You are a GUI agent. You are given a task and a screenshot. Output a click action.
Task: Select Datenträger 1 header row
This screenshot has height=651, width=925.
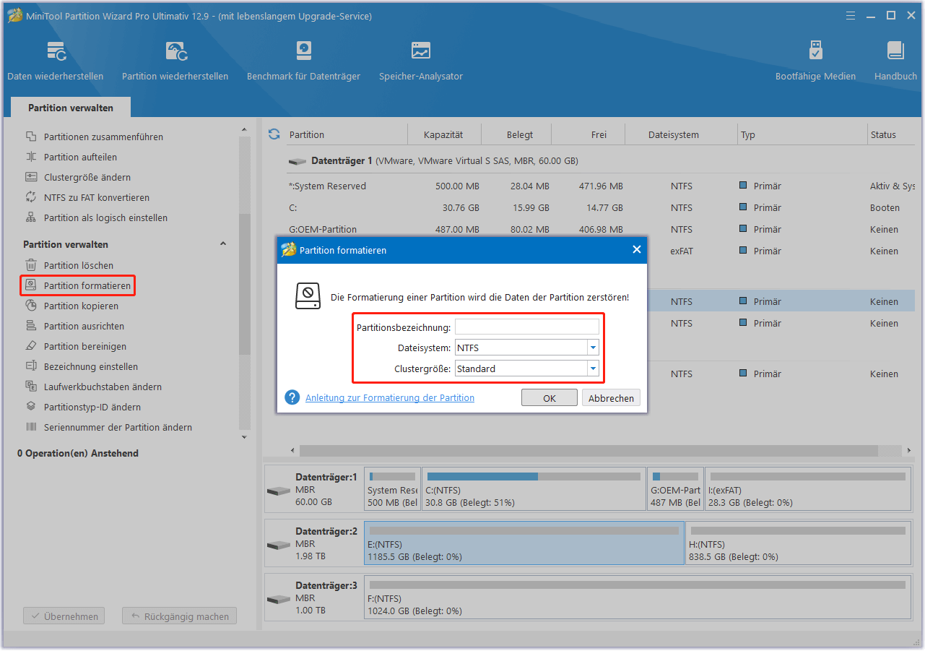point(600,160)
